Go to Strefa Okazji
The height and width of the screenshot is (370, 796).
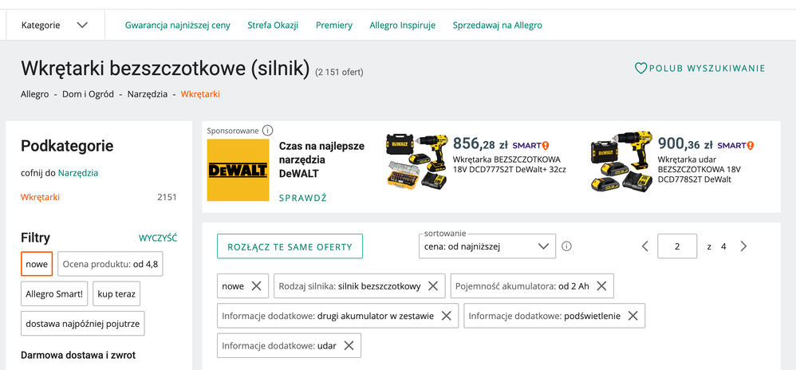tap(273, 26)
